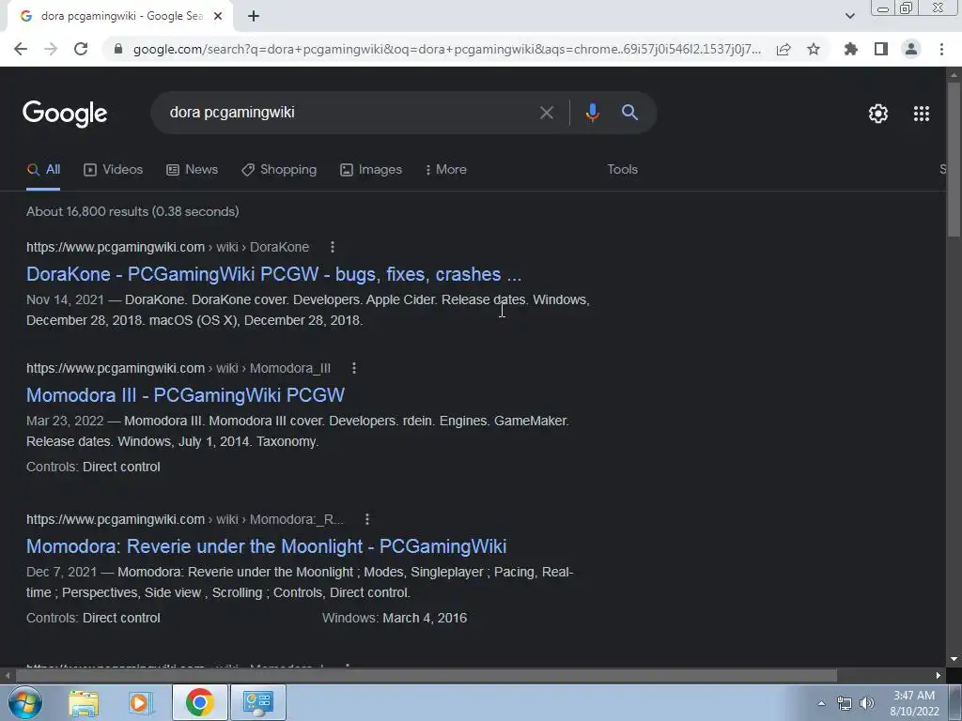962x721 pixels.
Task: Open the Extensions puzzle icon
Action: [851, 49]
